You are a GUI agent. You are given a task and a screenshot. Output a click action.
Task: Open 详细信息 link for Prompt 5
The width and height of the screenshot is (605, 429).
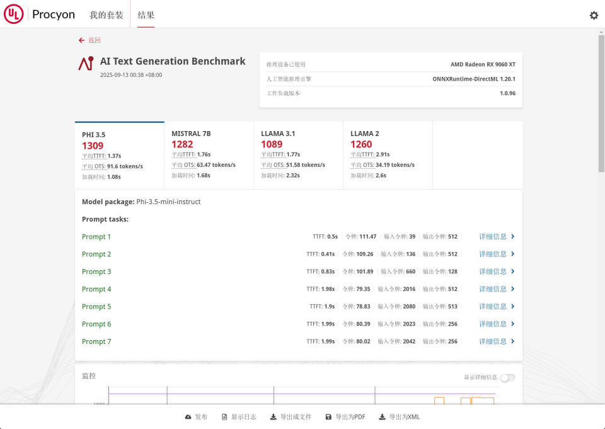493,306
